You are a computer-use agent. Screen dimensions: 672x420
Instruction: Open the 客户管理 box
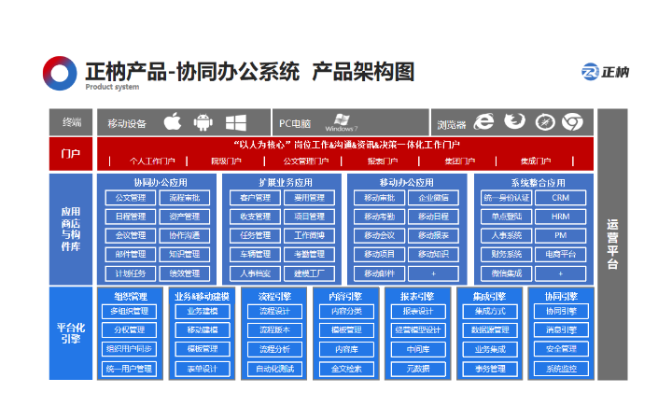tap(255, 198)
